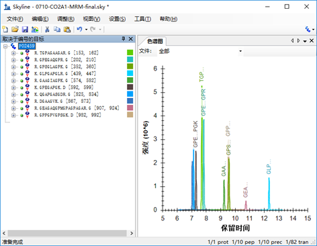
Task: Close the 色谱图 panel
Action: tap(312, 40)
